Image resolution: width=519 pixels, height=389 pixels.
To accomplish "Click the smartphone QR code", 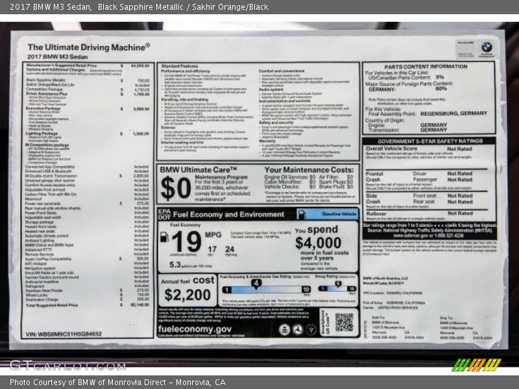I will point(344,322).
